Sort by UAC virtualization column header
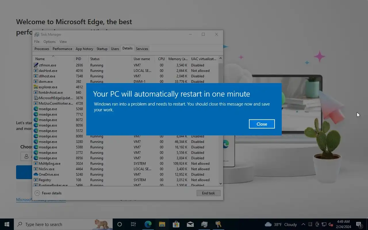Viewport: 368px width, 230px height. (x=204, y=59)
